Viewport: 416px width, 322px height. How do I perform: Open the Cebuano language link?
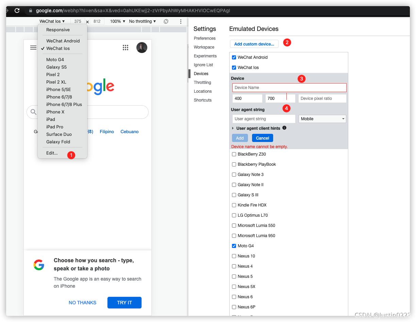pos(130,132)
